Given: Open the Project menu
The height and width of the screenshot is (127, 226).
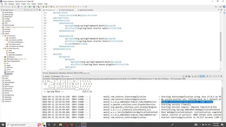Looking at the screenshot, I should pyautogui.click(x=24, y=4).
